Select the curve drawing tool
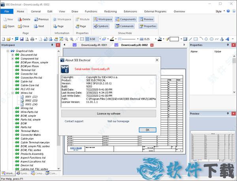This screenshot has width=237, height=181. click(217, 39)
